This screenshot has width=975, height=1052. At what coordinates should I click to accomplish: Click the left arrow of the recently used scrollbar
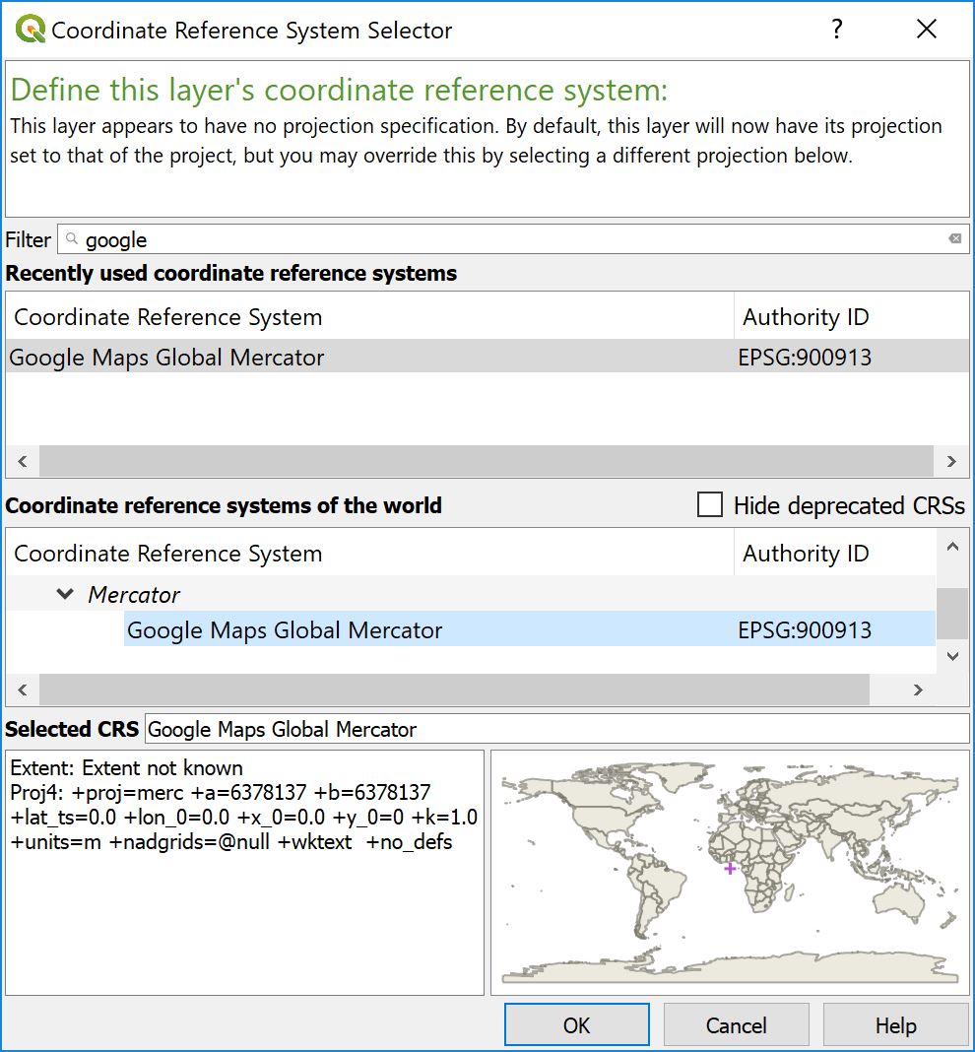pos(20,461)
